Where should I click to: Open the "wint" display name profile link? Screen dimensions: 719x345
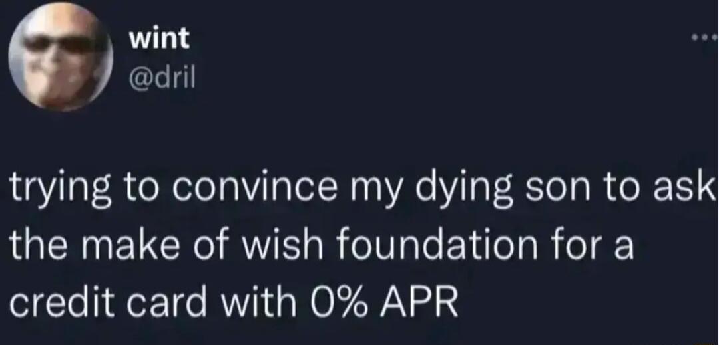click(x=158, y=39)
